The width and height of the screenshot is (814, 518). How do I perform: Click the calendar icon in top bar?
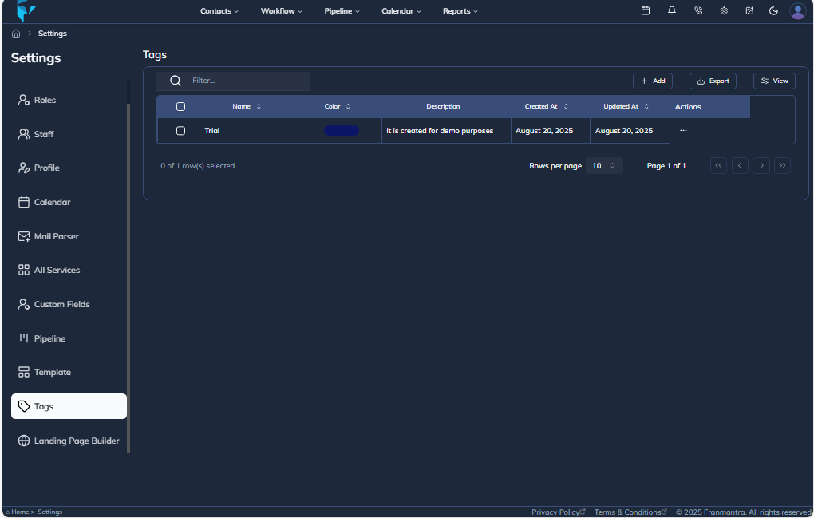tap(646, 11)
